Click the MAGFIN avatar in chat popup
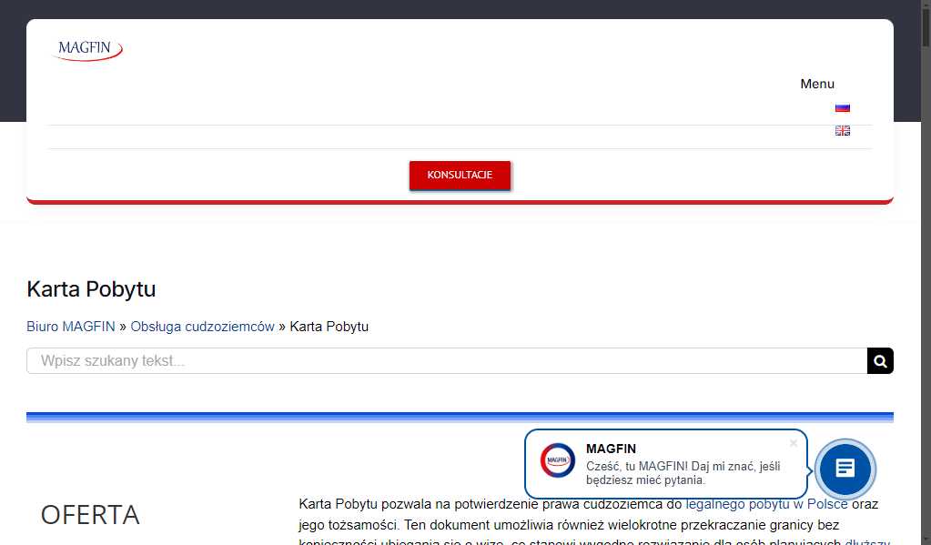This screenshot has height=545, width=931. pos(557,460)
